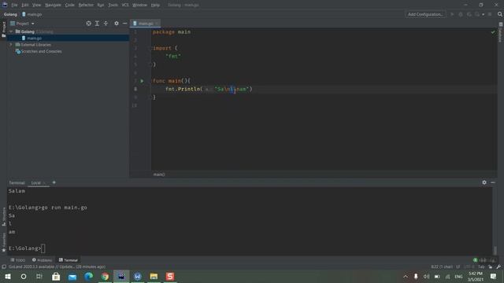504x283 pixels.
Task: Click Golang breadcrumb in navigation bar
Action: point(10,14)
